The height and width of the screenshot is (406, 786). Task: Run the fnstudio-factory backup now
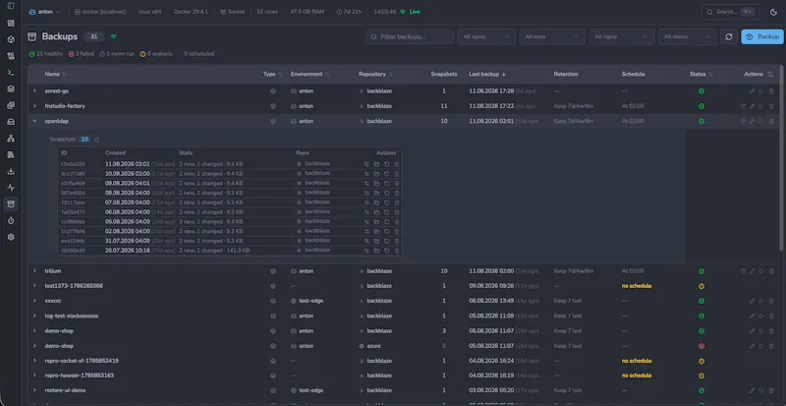pos(761,106)
